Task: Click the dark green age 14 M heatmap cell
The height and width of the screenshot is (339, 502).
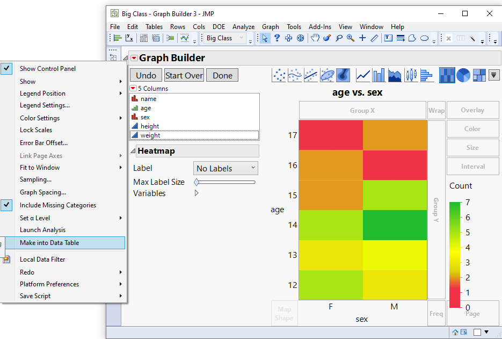Action: (x=395, y=225)
